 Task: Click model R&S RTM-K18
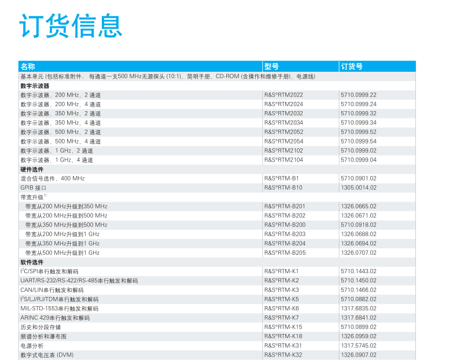(283, 336)
